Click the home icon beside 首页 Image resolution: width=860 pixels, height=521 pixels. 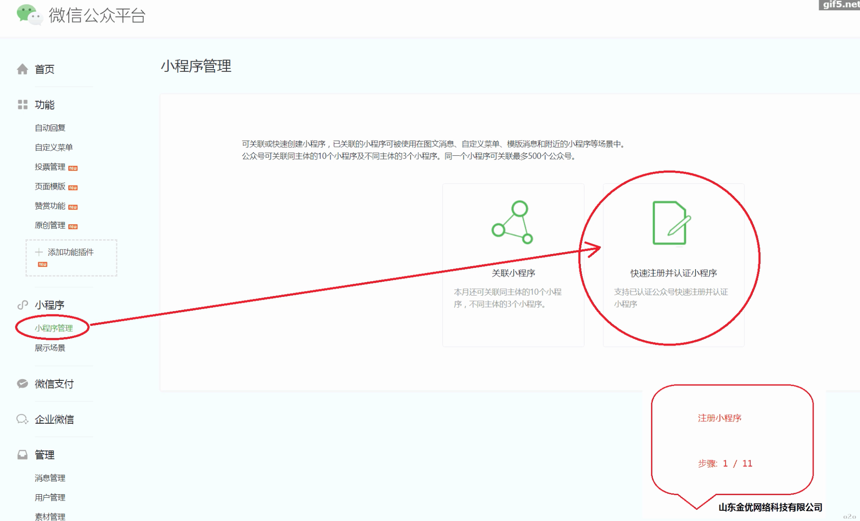pyautogui.click(x=22, y=69)
